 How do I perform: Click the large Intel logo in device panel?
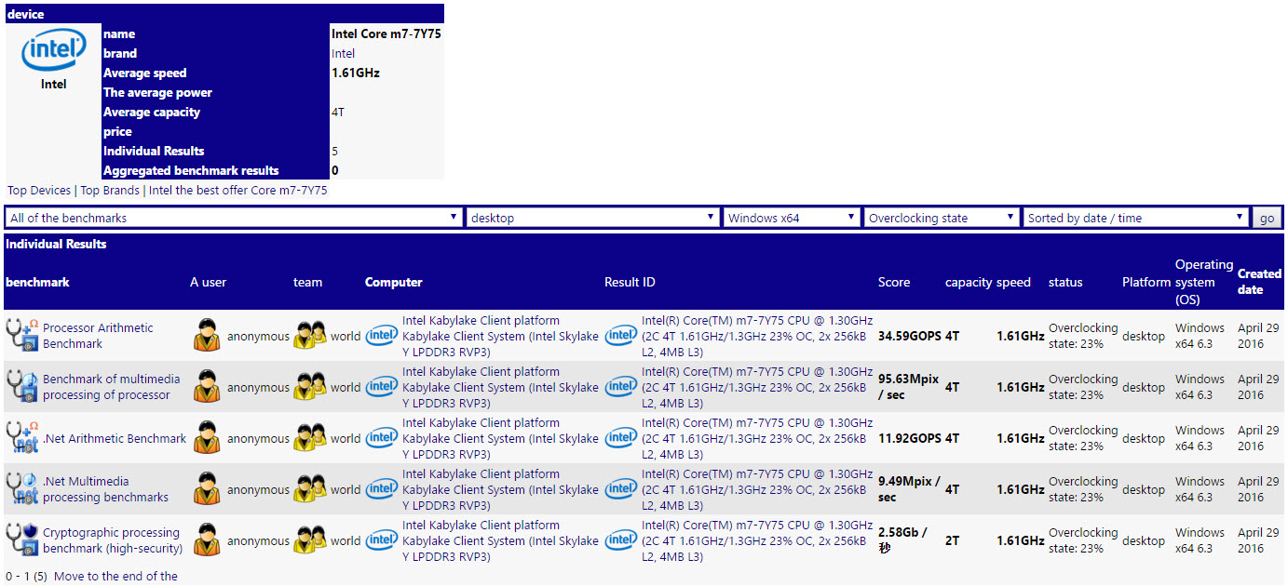(x=53, y=53)
